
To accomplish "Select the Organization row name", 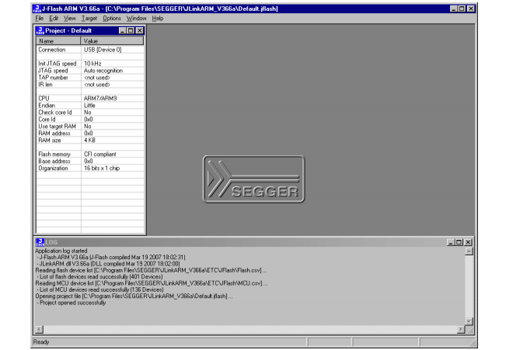I will pyautogui.click(x=53, y=168).
